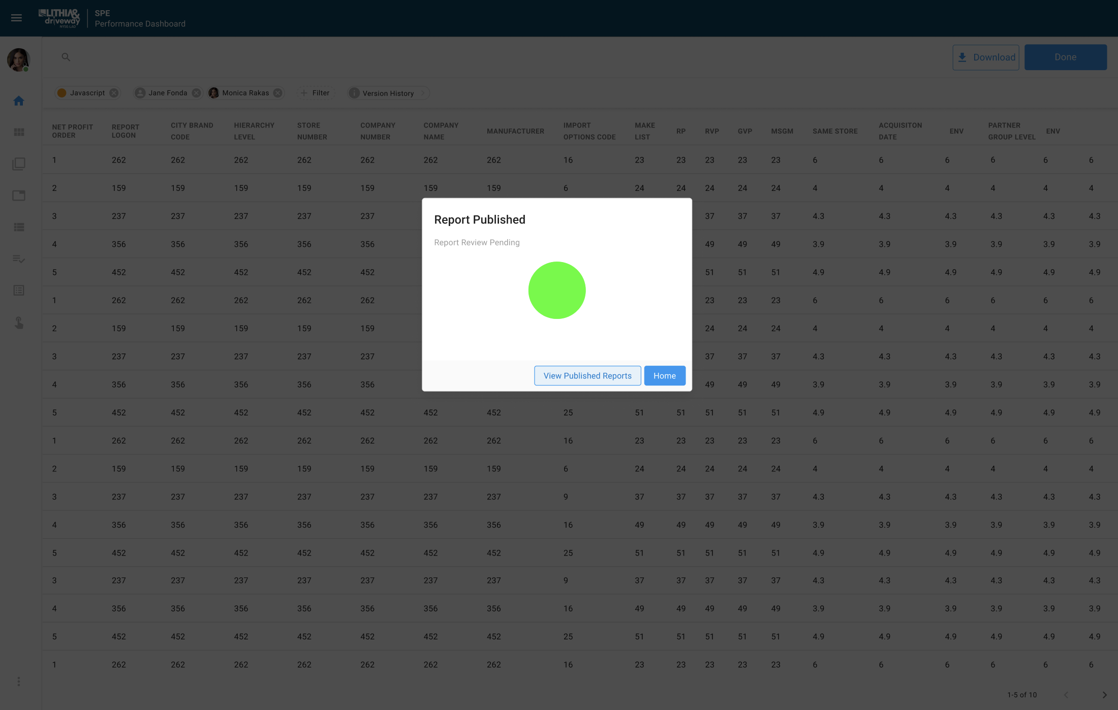This screenshot has height=710, width=1118.
Task: Select the report form icon in the sidebar
Action: (x=18, y=290)
